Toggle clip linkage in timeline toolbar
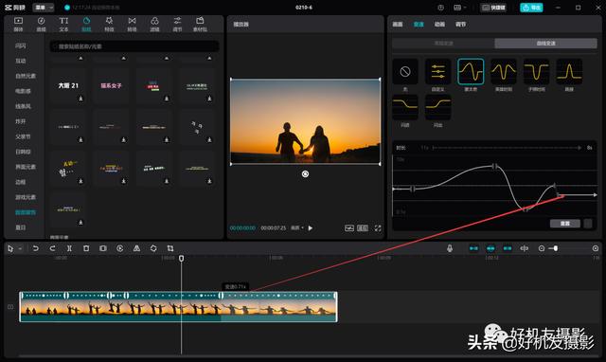 pos(508,248)
